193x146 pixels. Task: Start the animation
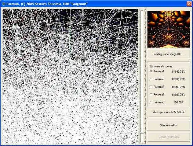pos(169,125)
